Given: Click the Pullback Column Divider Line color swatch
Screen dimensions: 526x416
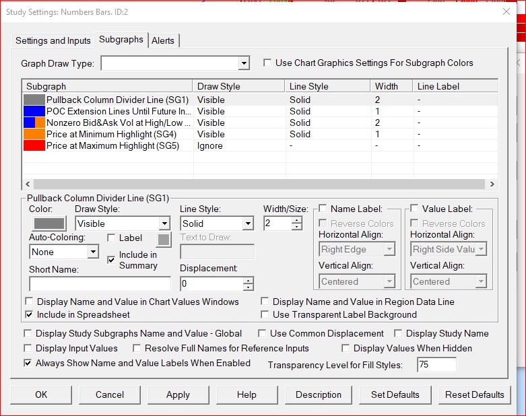Looking at the screenshot, I should (x=50, y=224).
